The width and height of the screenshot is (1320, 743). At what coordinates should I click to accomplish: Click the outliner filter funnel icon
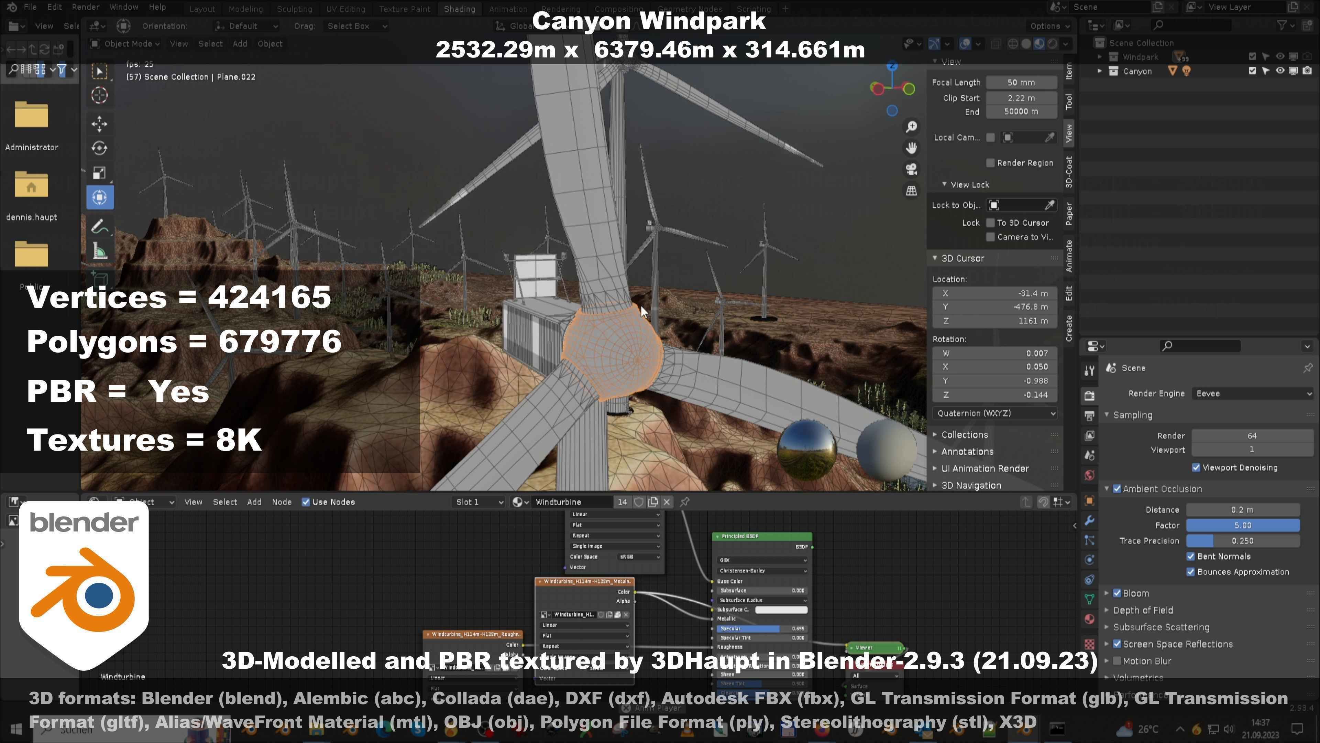click(x=1282, y=25)
